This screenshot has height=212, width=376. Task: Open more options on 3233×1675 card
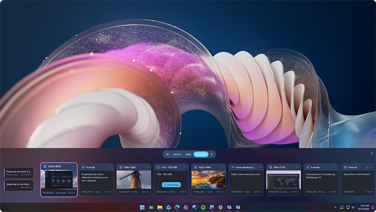74,166
